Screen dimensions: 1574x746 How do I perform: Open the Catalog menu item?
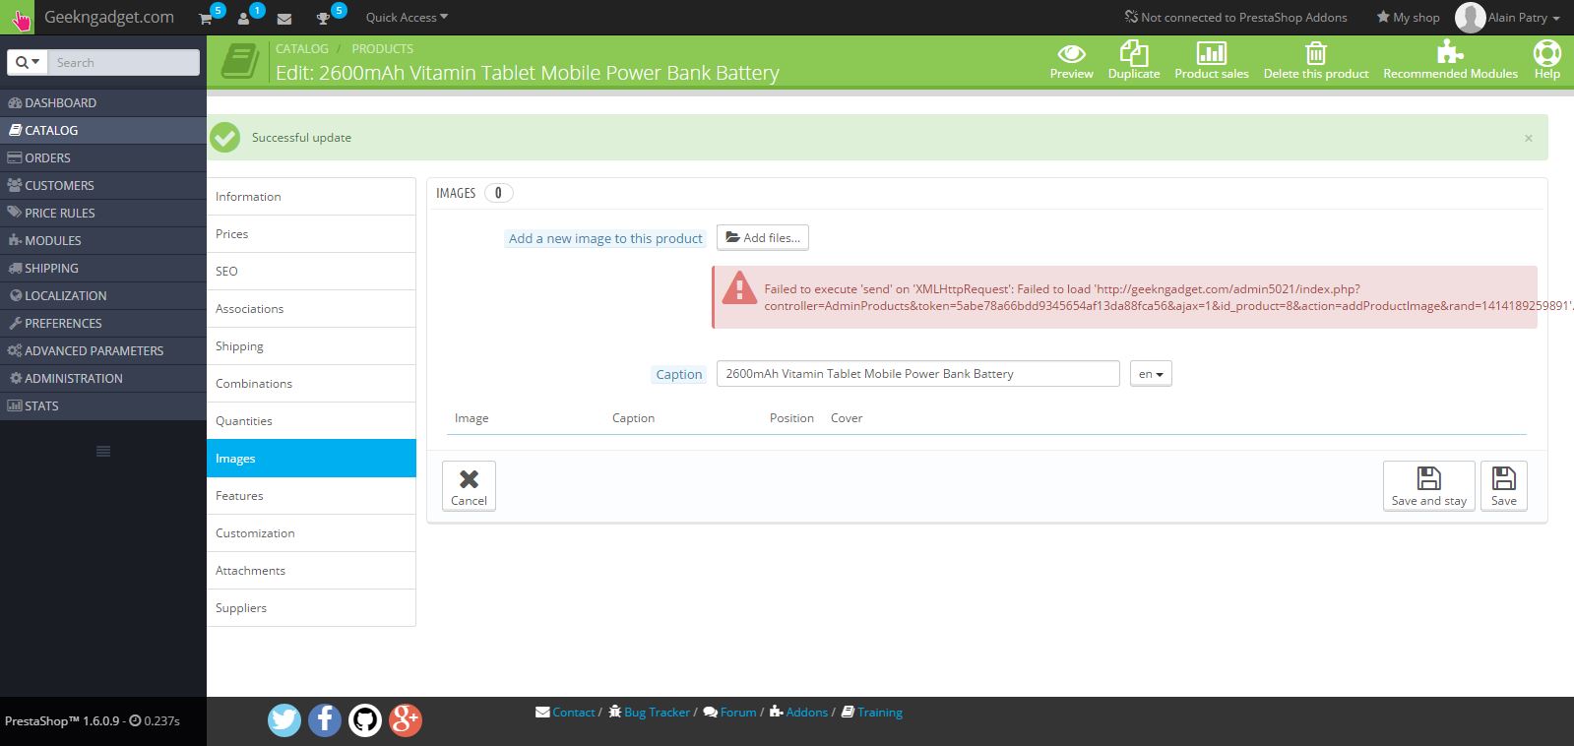click(x=103, y=130)
